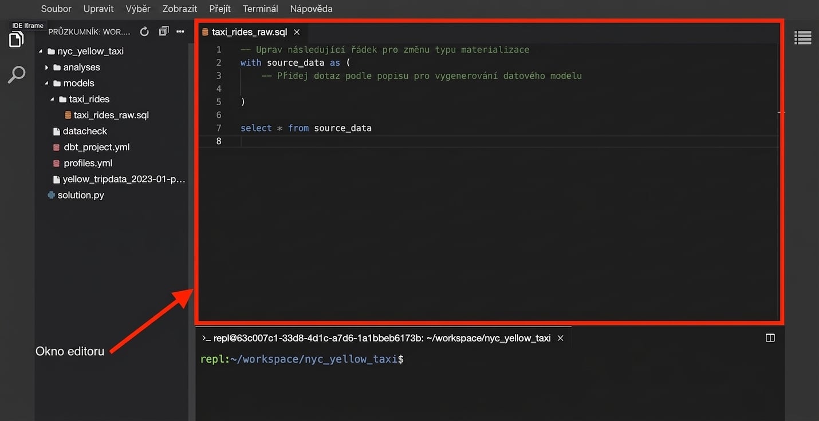Click the database icon of dbt_project.yml
Image resolution: width=819 pixels, height=421 pixels.
[56, 147]
